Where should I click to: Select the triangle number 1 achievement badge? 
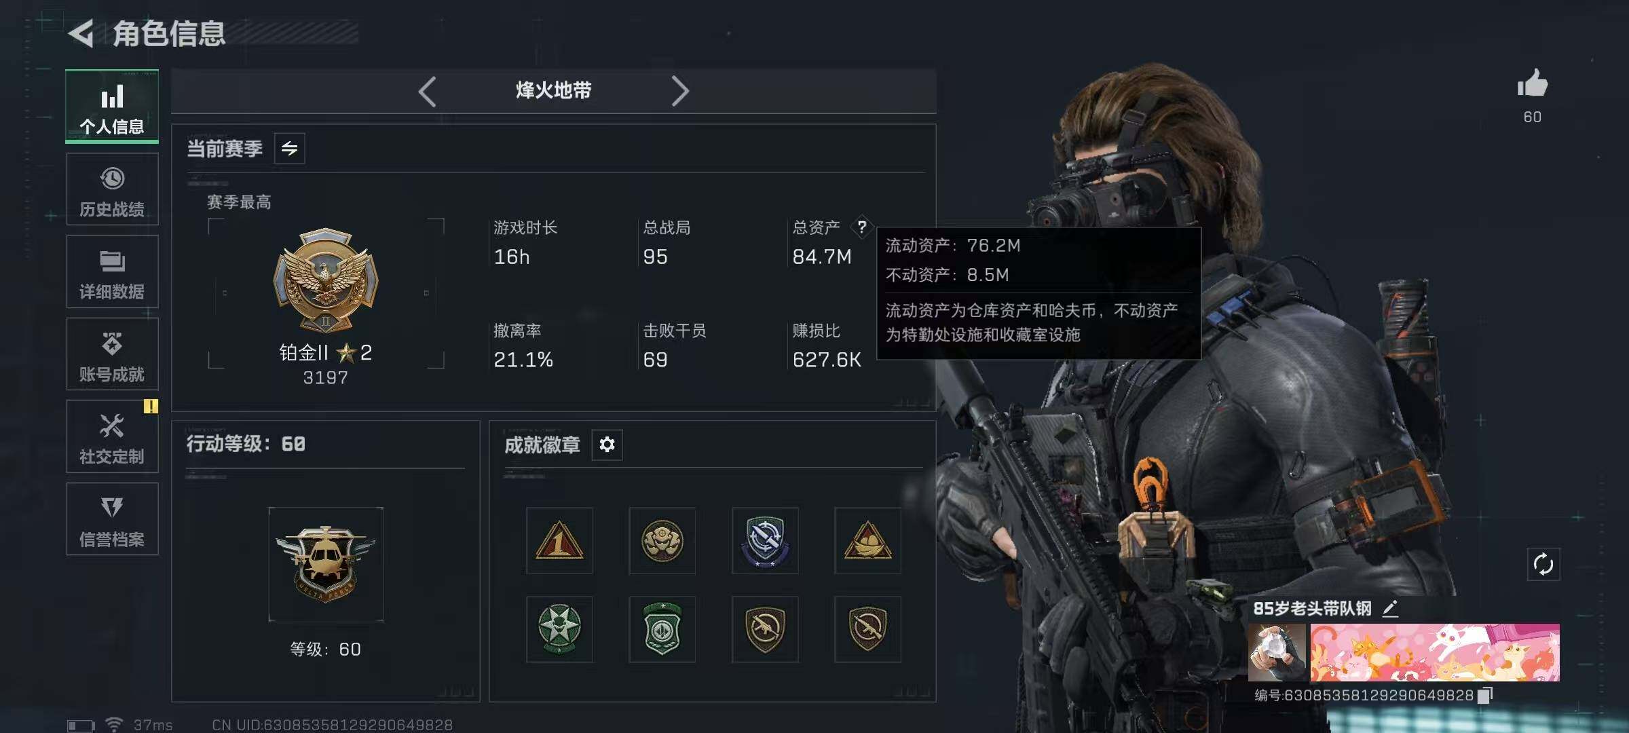tap(559, 541)
